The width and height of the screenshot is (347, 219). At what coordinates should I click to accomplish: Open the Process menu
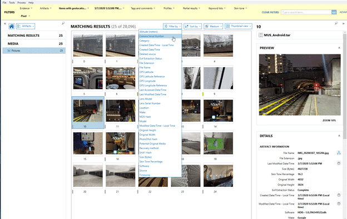(x=22, y=3)
